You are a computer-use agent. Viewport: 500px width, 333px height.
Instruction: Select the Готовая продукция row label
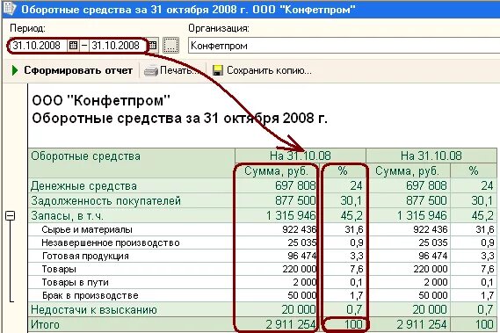click(85, 256)
